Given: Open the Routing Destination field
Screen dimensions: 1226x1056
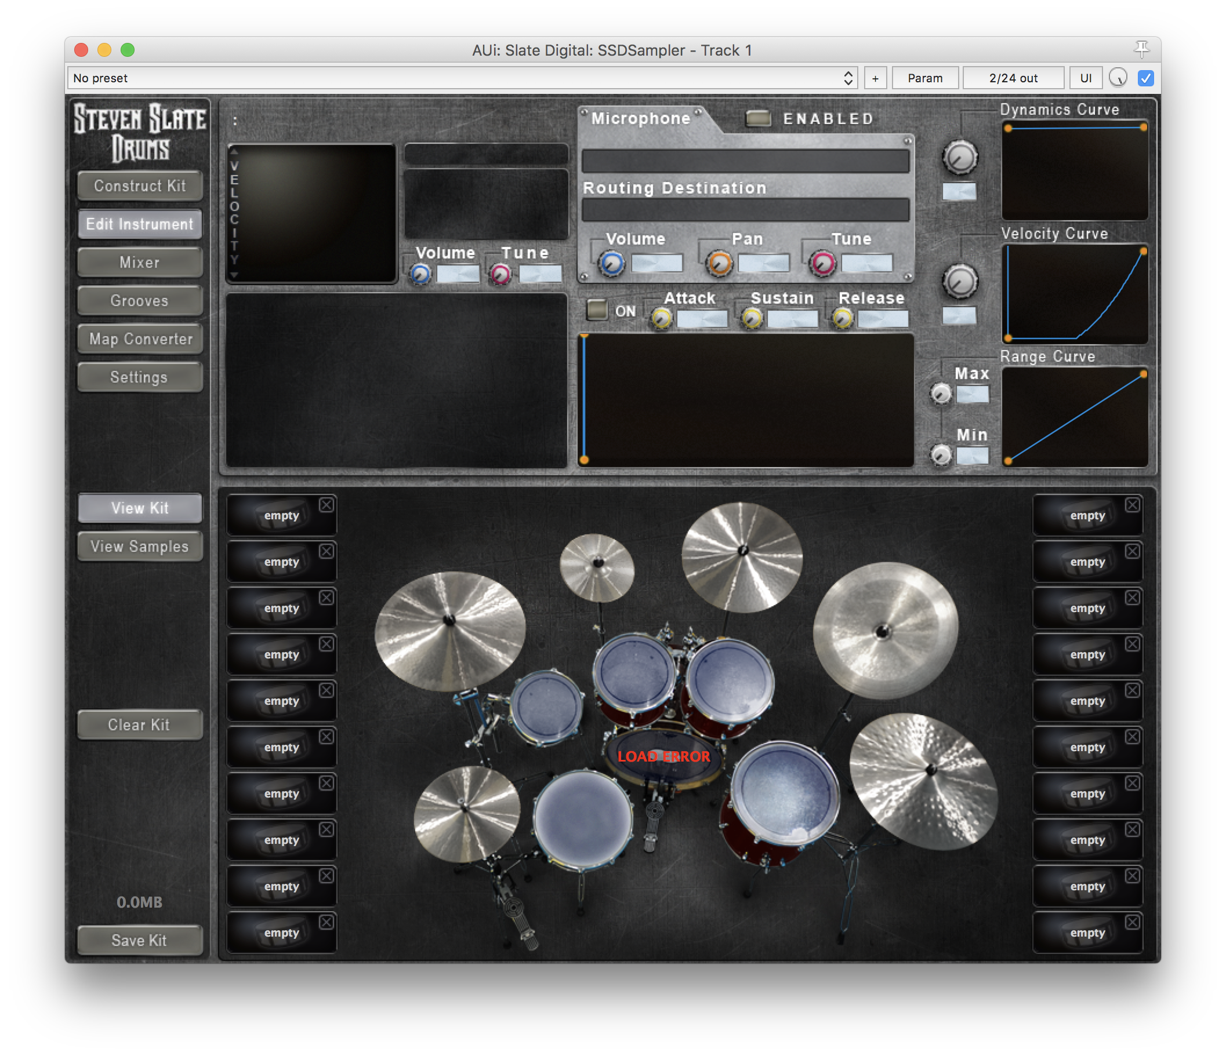Looking at the screenshot, I should (746, 209).
